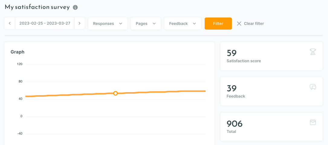This screenshot has width=328, height=145.
Task: Click the X icon beside Clear filter
Action: coord(239,24)
